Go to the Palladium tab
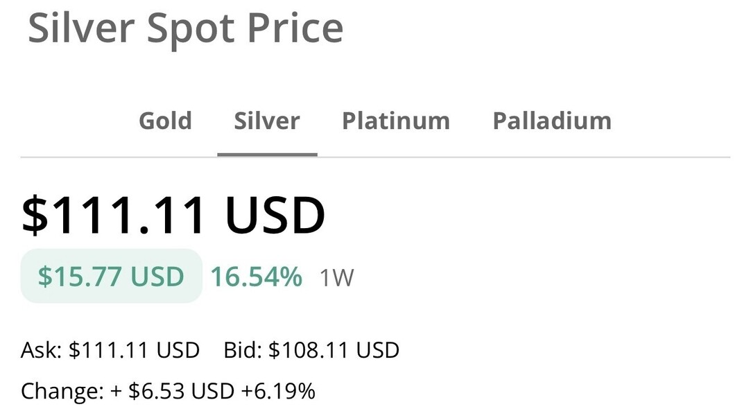This screenshot has height=409, width=751. [552, 121]
